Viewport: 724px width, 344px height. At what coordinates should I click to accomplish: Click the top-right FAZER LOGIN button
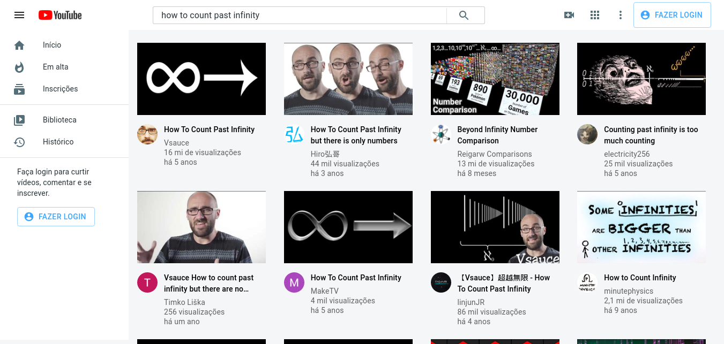click(672, 15)
